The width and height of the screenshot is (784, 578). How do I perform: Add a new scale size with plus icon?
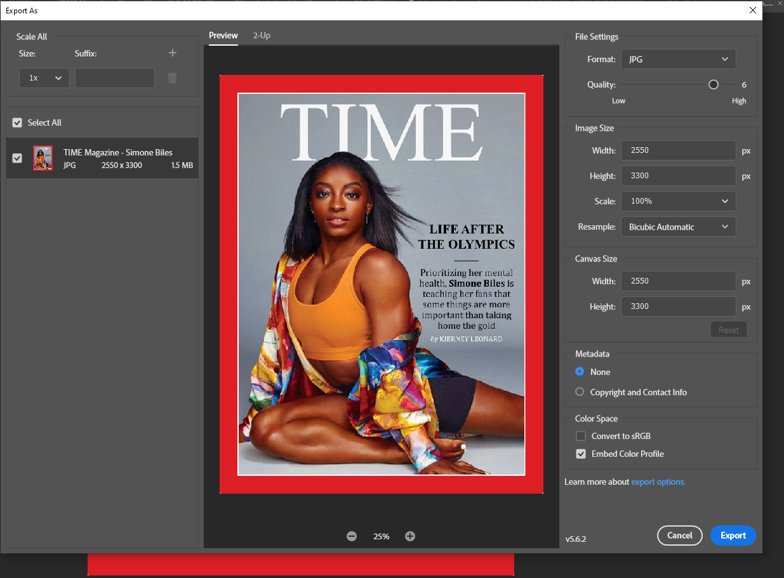[172, 53]
